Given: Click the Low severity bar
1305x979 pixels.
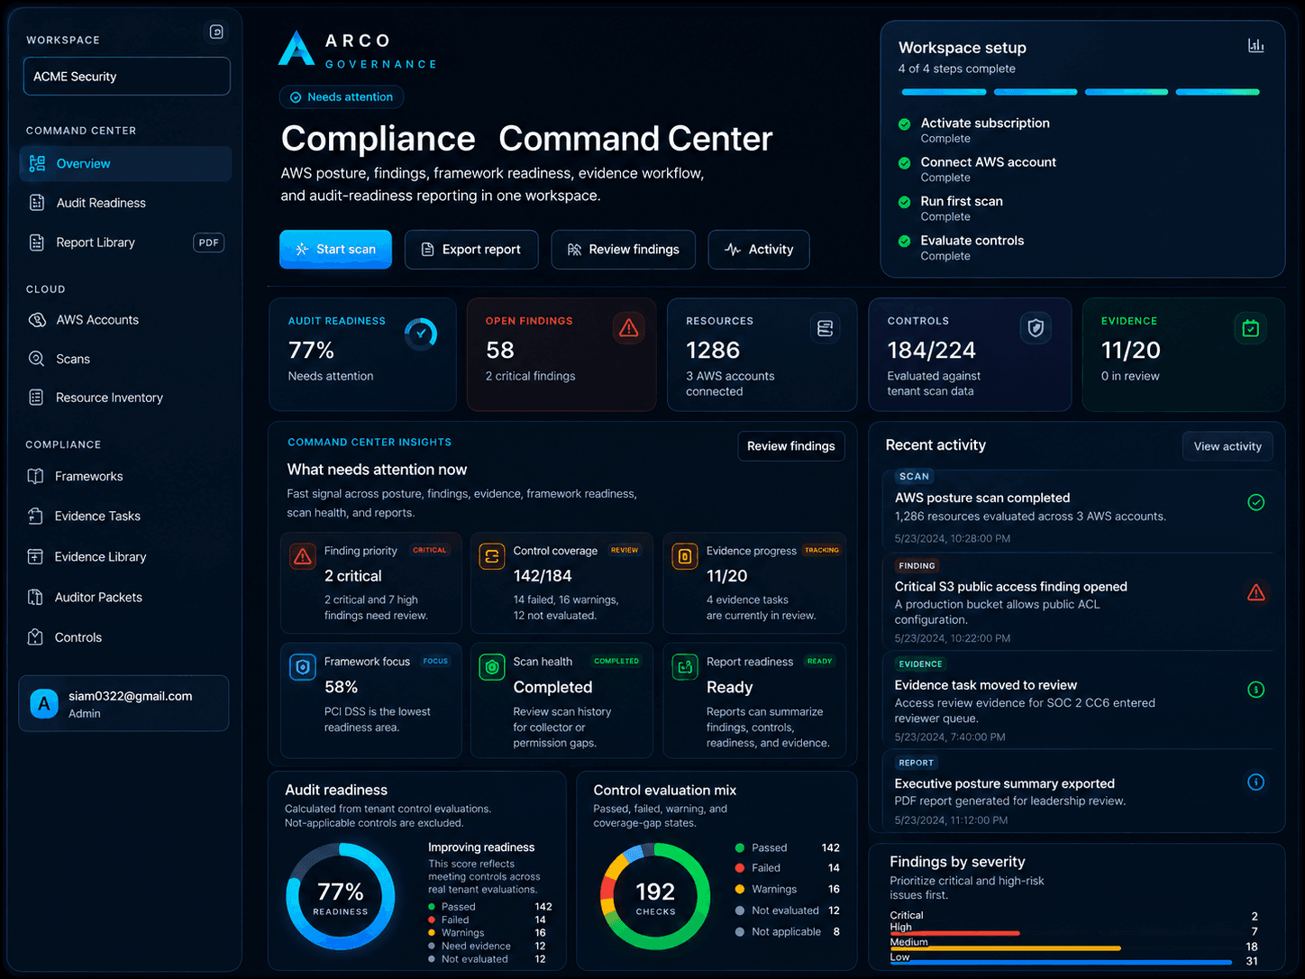Looking at the screenshot, I should (x=1062, y=963).
